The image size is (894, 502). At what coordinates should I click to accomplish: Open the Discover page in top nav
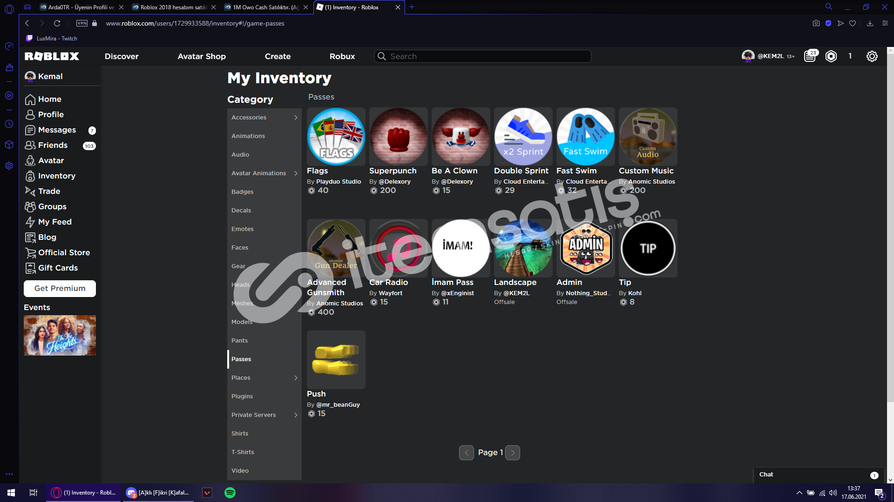pos(122,56)
